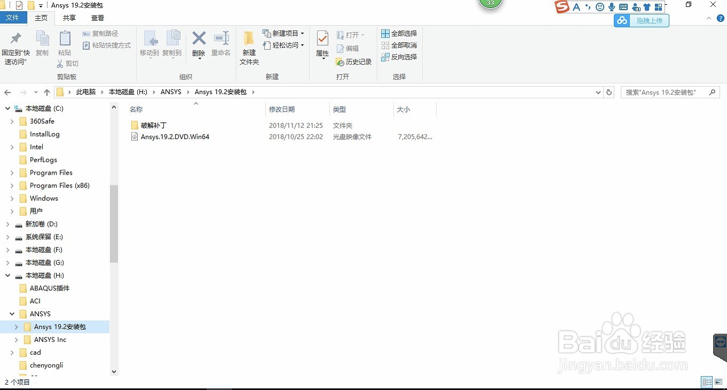727x390 pixels.
Task: Sort by 类型 column header
Action: 361,110
